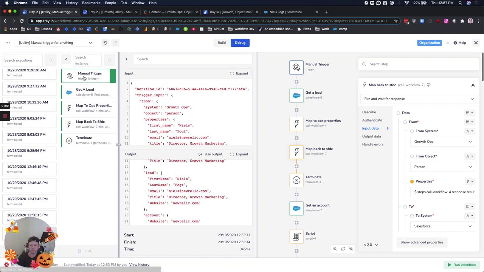Add a step below Get a lead node
The width and height of the screenshot is (484, 272).
pos(296,110)
